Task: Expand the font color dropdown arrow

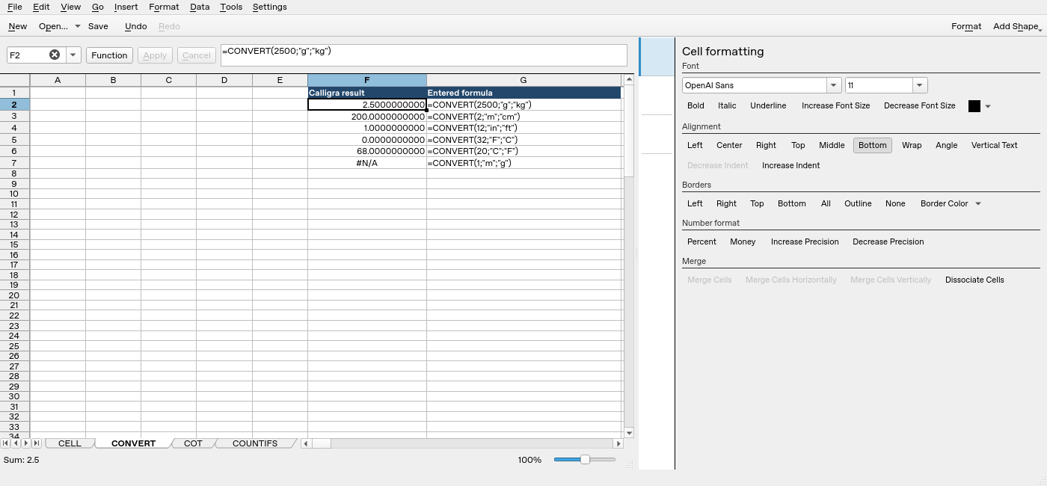Action: (x=987, y=106)
